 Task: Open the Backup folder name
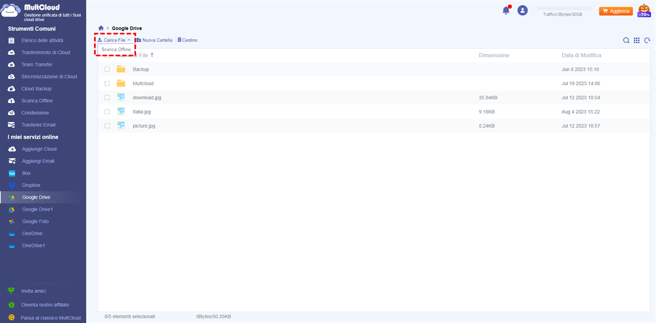tap(140, 69)
